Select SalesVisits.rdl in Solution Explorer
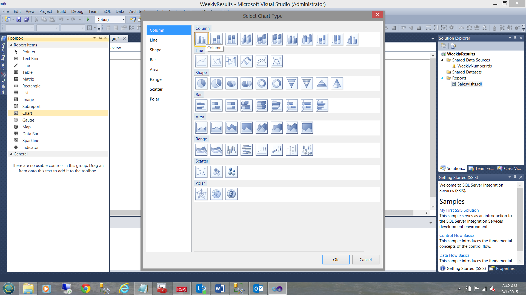This screenshot has height=295, width=526. click(469, 84)
